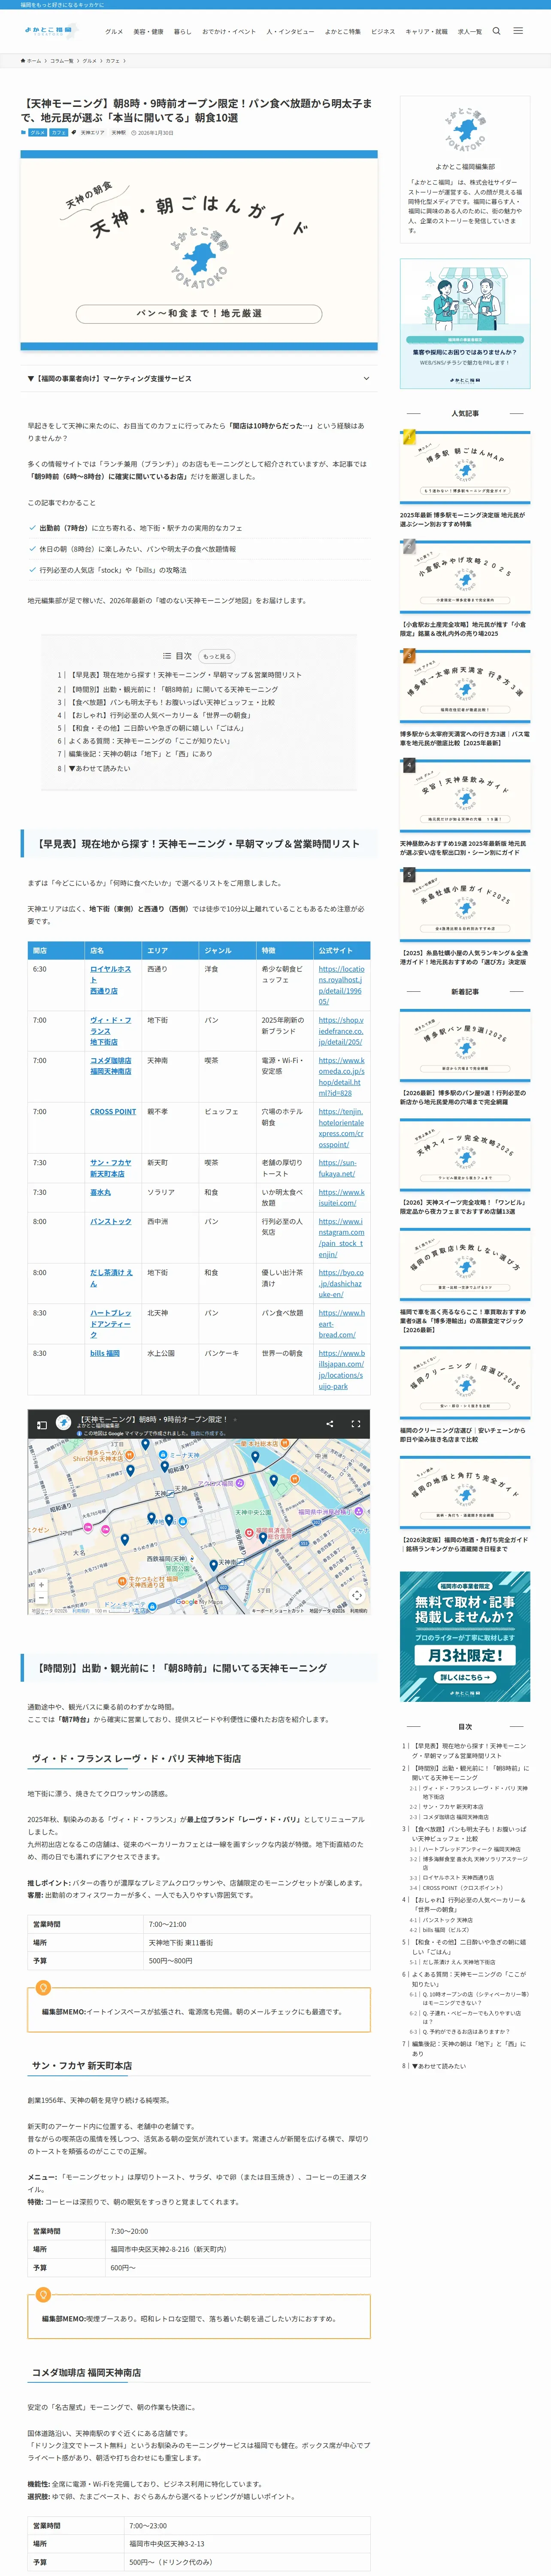Expand the マーケティング支援サービス accordion chevron
Screen dimensions: 551x2576
pyautogui.click(x=366, y=379)
